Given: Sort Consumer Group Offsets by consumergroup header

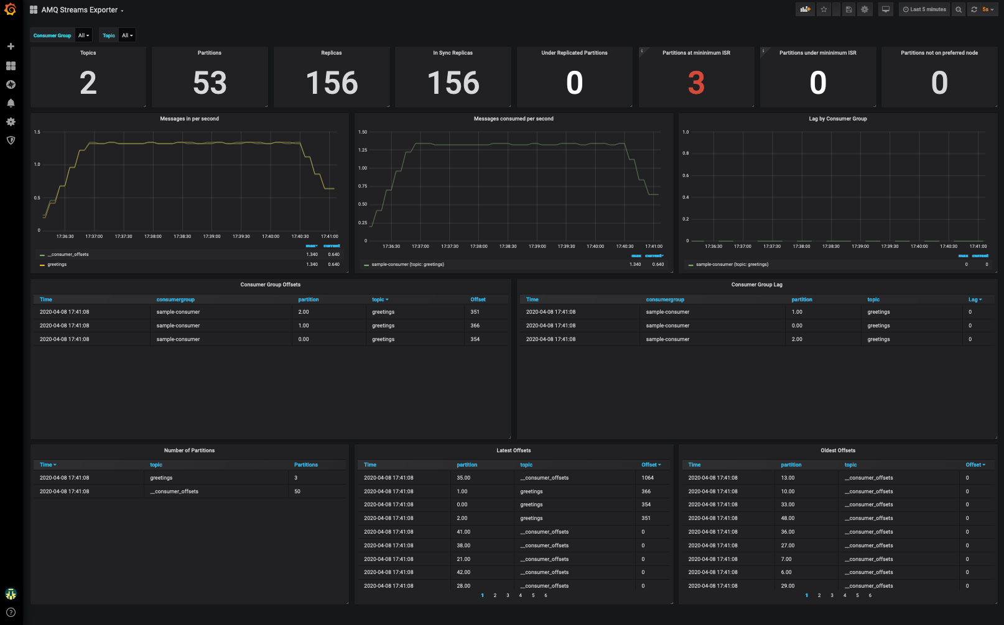Looking at the screenshot, I should coord(175,299).
